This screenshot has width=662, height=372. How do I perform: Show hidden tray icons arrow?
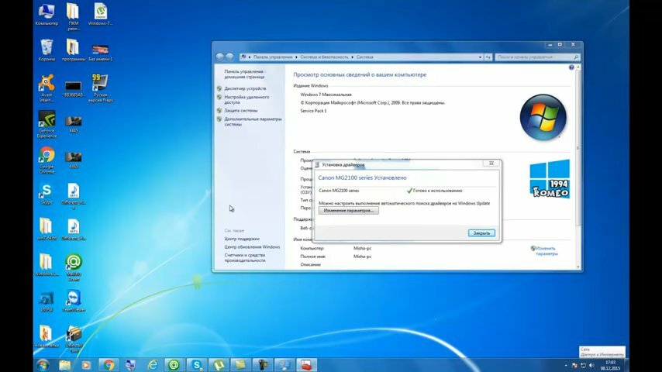tap(566, 365)
